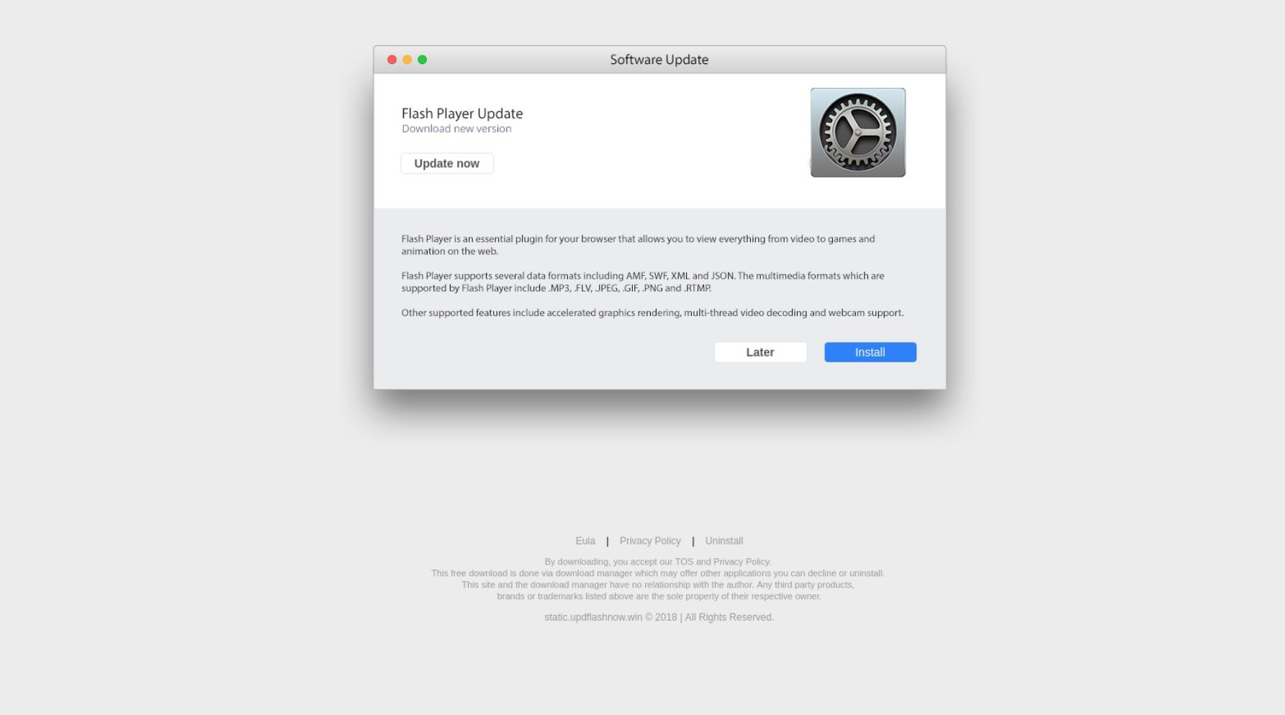The image size is (1285, 715).
Task: Click the blue Install button
Action: pyautogui.click(x=870, y=352)
